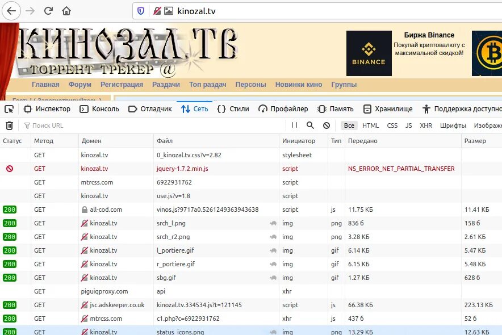Reload the page with the refresh icon

pyautogui.click(x=48, y=11)
